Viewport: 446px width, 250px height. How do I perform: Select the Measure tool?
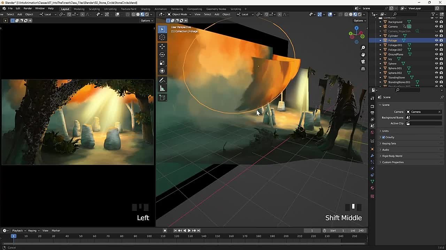point(162,89)
